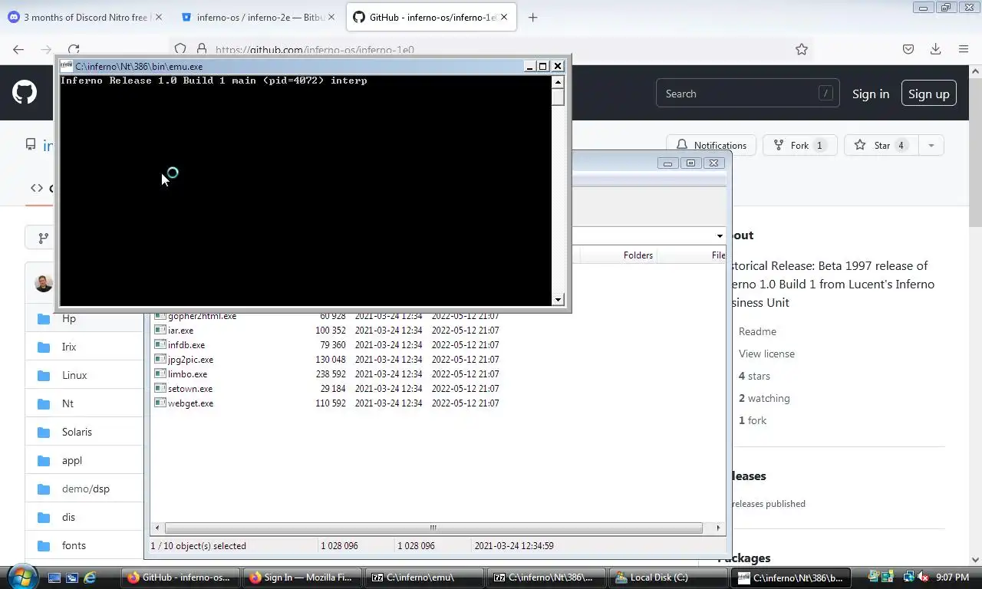
Task: Open the 4 stars link
Action: pyautogui.click(x=754, y=376)
